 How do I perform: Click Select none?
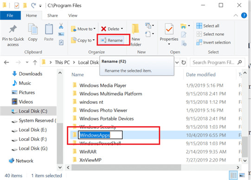[x=210, y=34]
